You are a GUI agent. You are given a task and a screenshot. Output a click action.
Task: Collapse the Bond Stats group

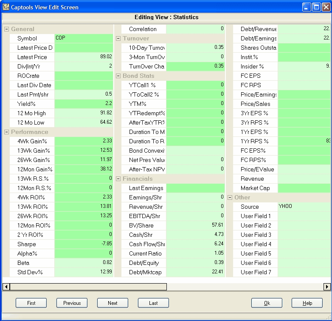click(x=118, y=76)
